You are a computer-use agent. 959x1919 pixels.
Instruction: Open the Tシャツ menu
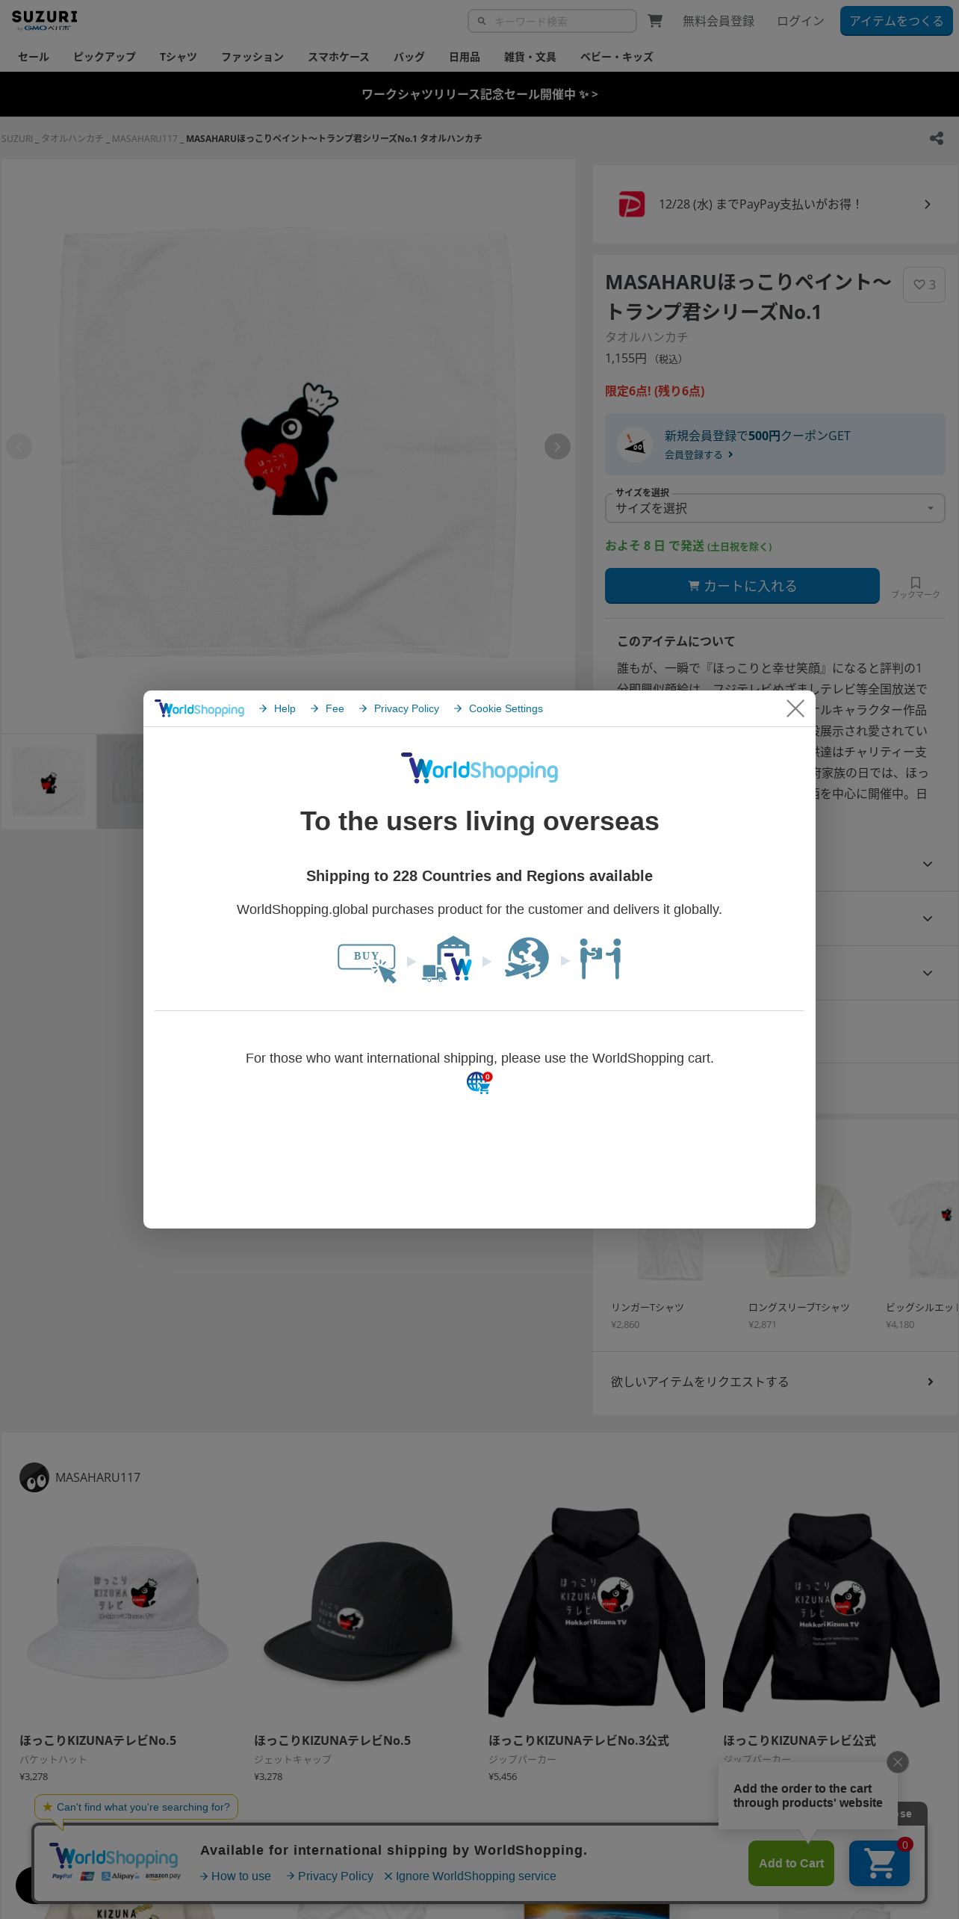point(179,57)
